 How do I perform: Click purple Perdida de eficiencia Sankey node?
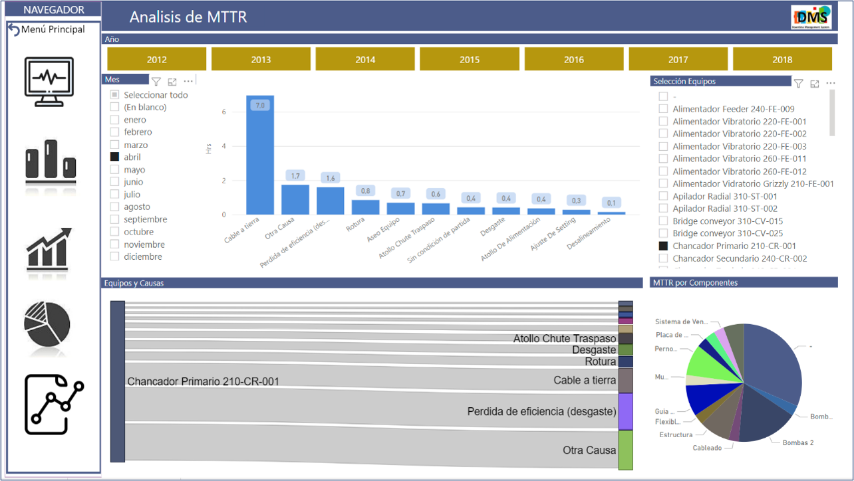click(625, 411)
